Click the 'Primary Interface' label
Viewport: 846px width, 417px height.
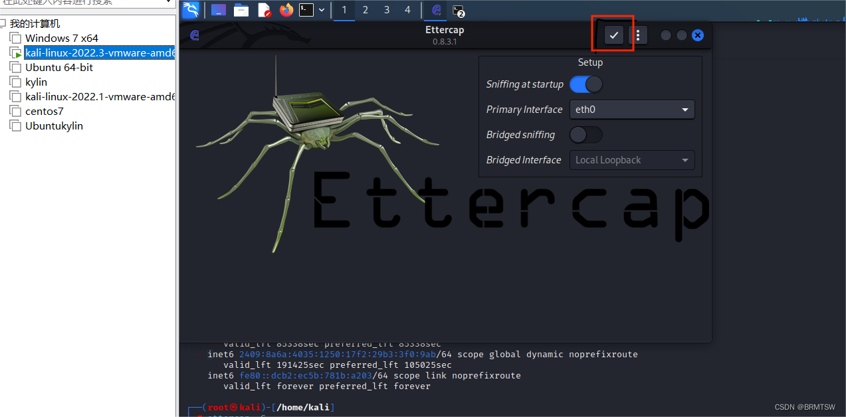[x=524, y=110]
